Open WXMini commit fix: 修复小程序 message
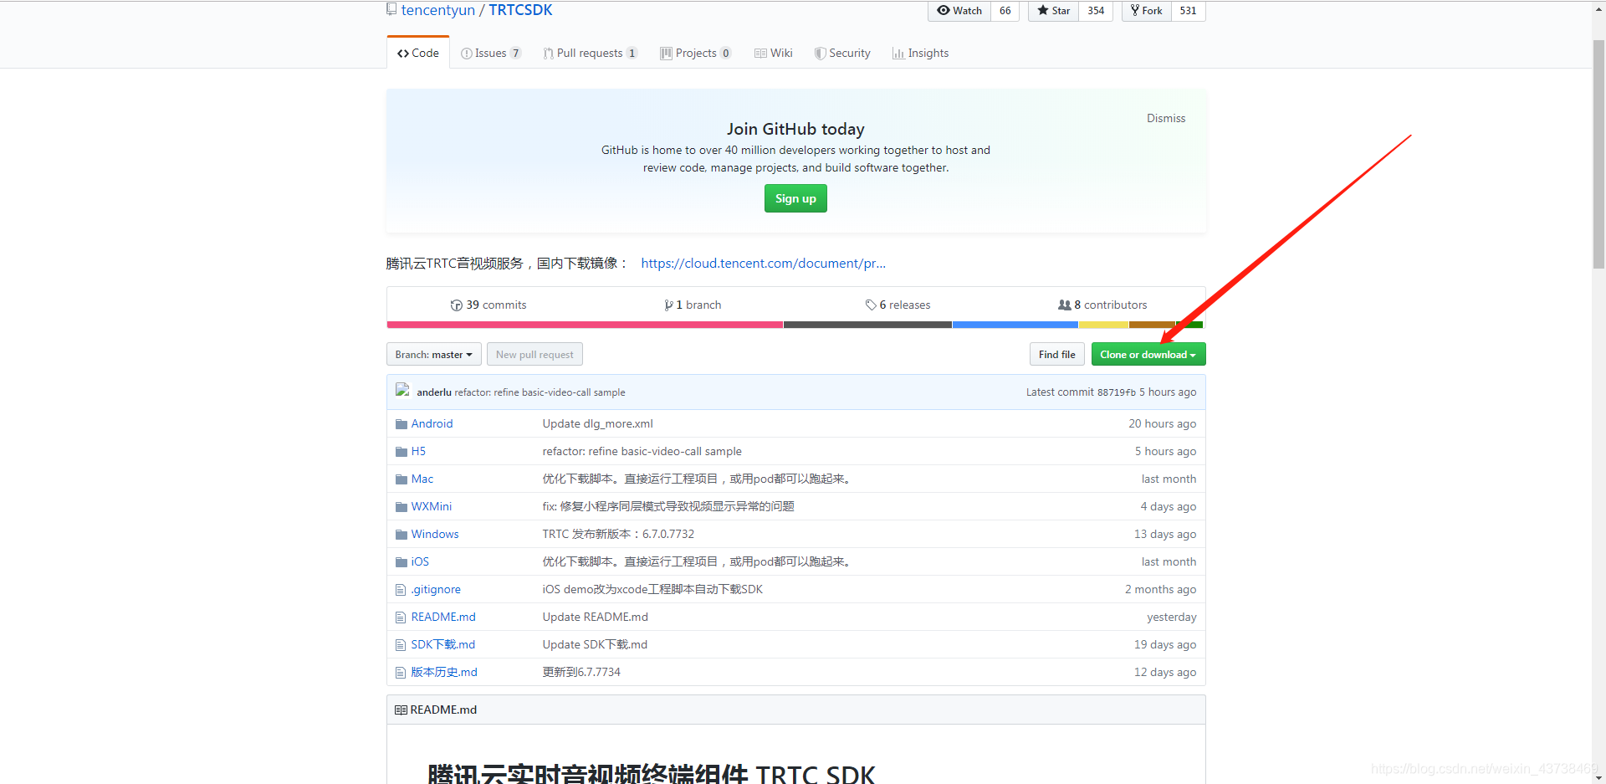 pos(668,507)
